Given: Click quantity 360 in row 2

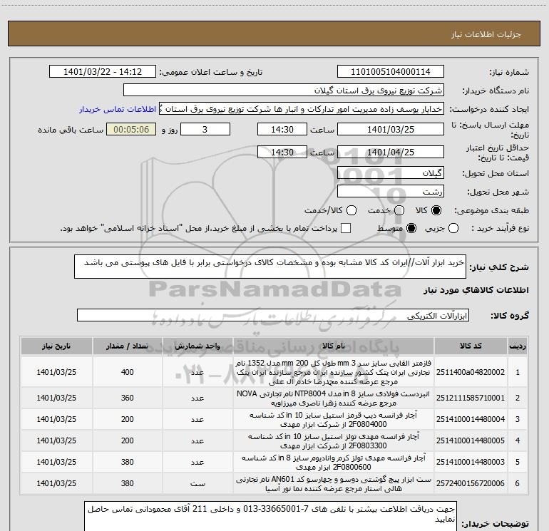Looking at the screenshot, I should pyautogui.click(x=128, y=398).
